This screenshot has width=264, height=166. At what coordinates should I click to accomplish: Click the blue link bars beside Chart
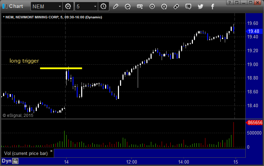pyautogui.click(x=5, y=6)
